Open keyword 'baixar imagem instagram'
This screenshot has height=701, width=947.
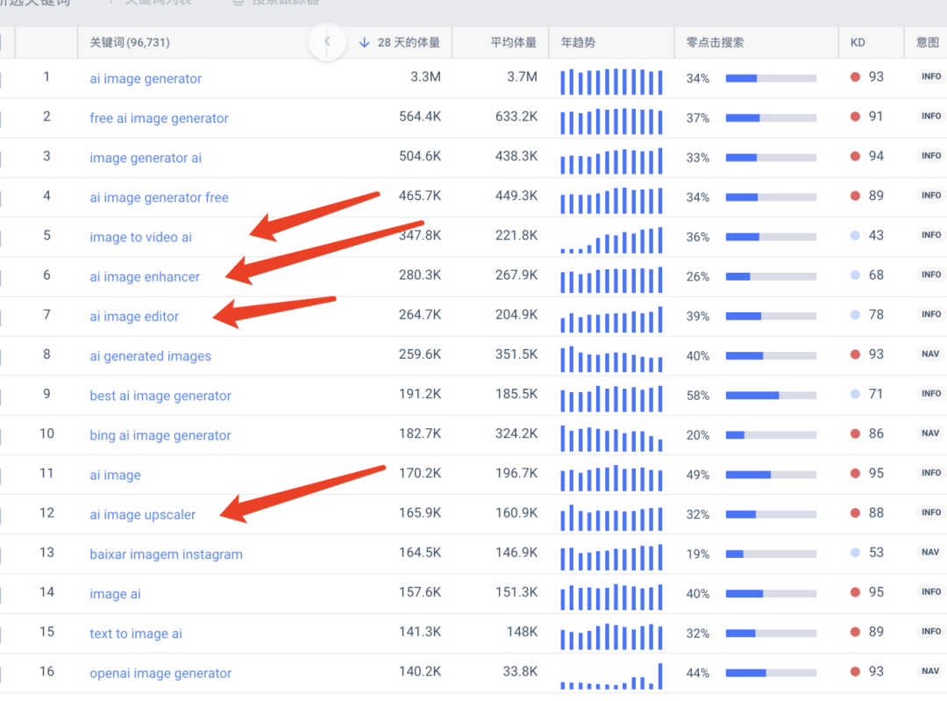166,554
